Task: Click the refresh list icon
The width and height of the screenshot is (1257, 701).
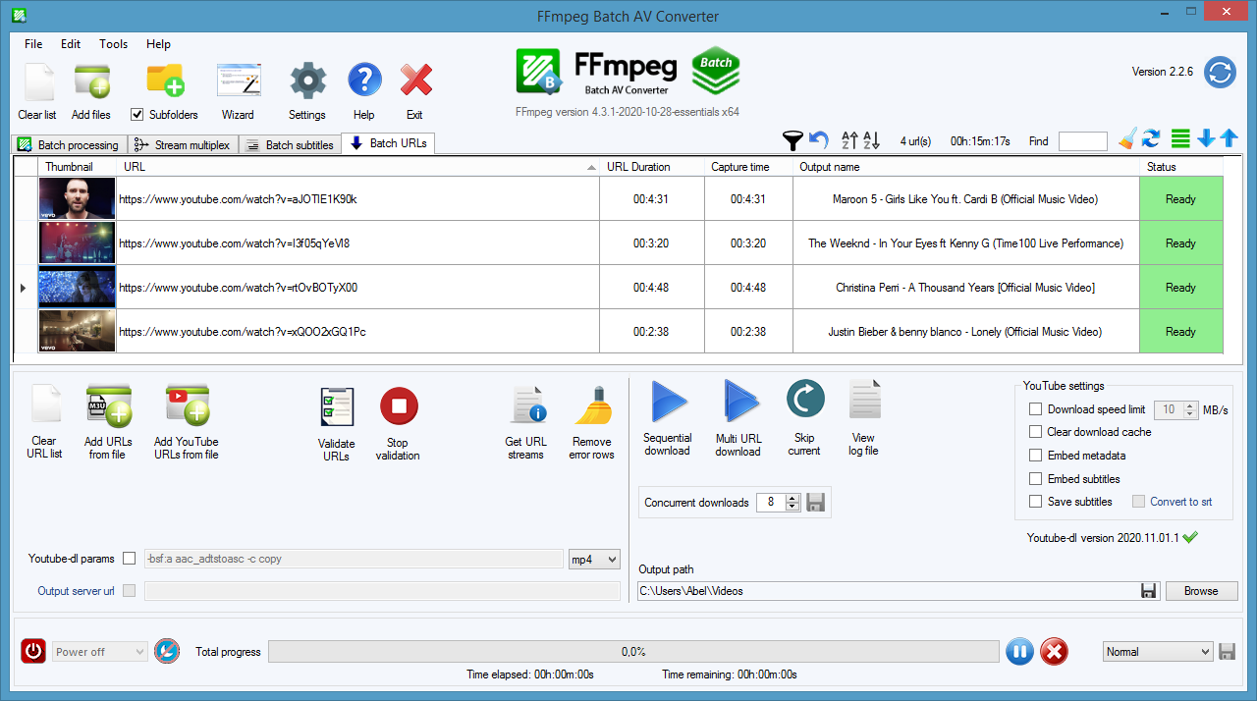Action: [1152, 139]
